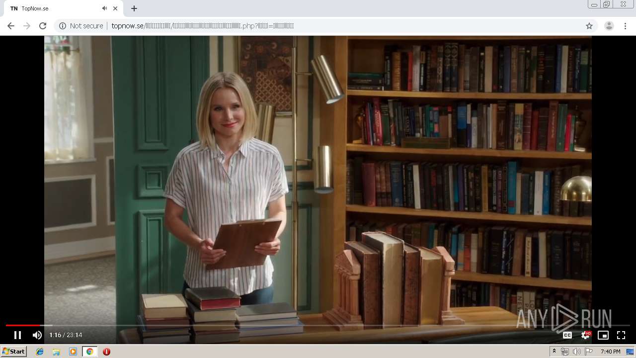Switch to miniplayer mode
The image size is (636, 358).
[x=603, y=335]
